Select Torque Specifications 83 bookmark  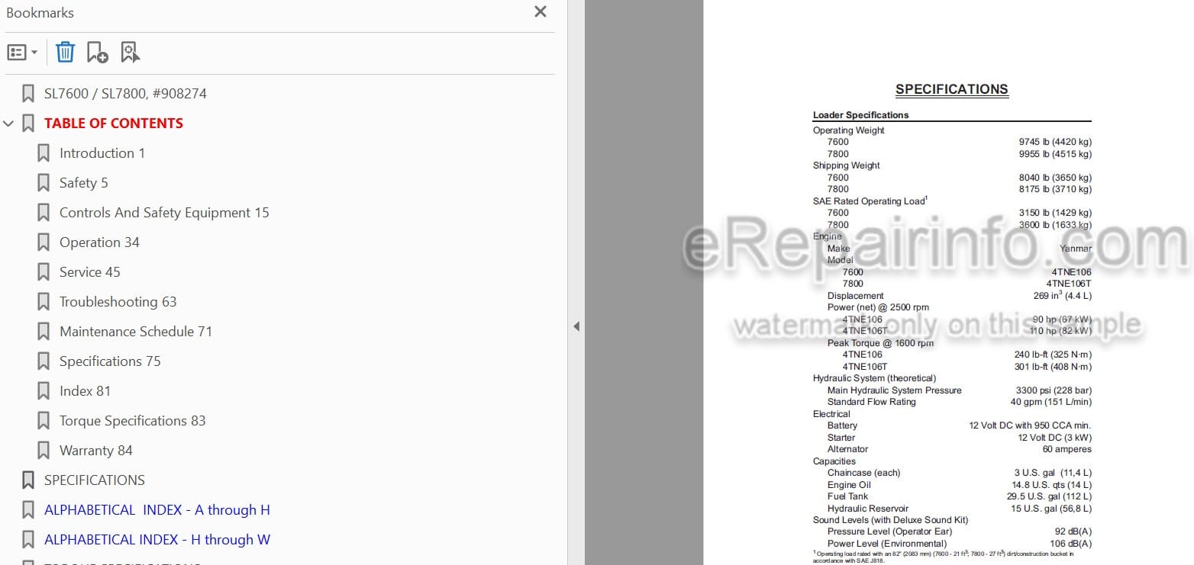[133, 421]
